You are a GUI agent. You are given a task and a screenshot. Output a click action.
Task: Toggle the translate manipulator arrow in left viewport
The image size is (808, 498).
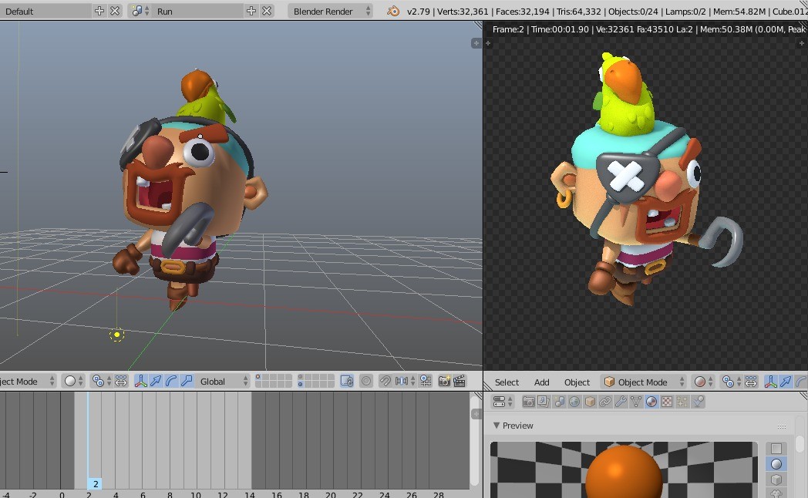[x=157, y=382]
